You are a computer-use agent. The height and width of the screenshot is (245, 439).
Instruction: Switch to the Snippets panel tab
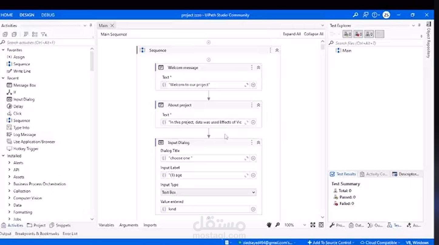60,225
